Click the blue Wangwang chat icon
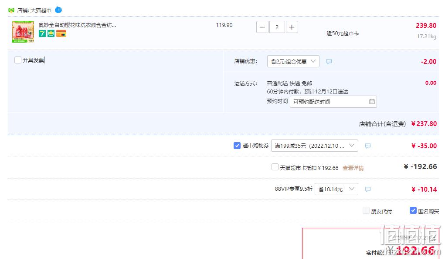This screenshot has height=259, width=445. (58, 10)
